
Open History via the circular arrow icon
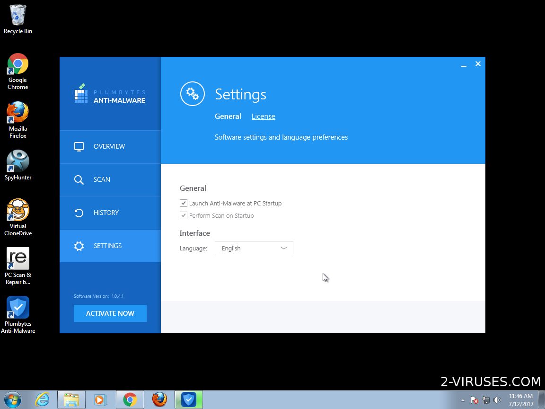(79, 213)
